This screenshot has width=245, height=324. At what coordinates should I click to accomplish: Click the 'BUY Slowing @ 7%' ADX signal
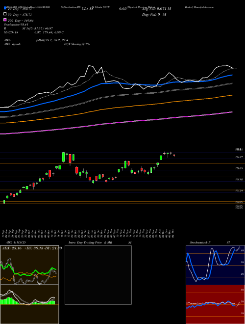[x=77, y=44]
